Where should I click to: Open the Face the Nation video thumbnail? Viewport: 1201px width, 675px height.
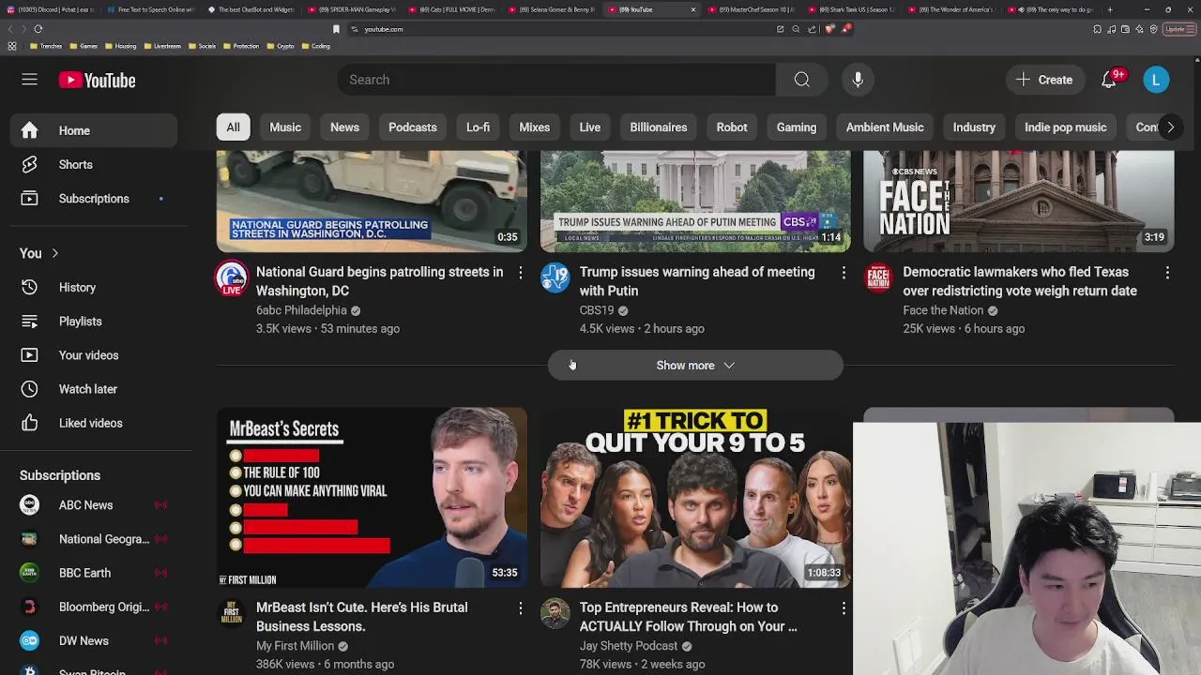click(1018, 201)
